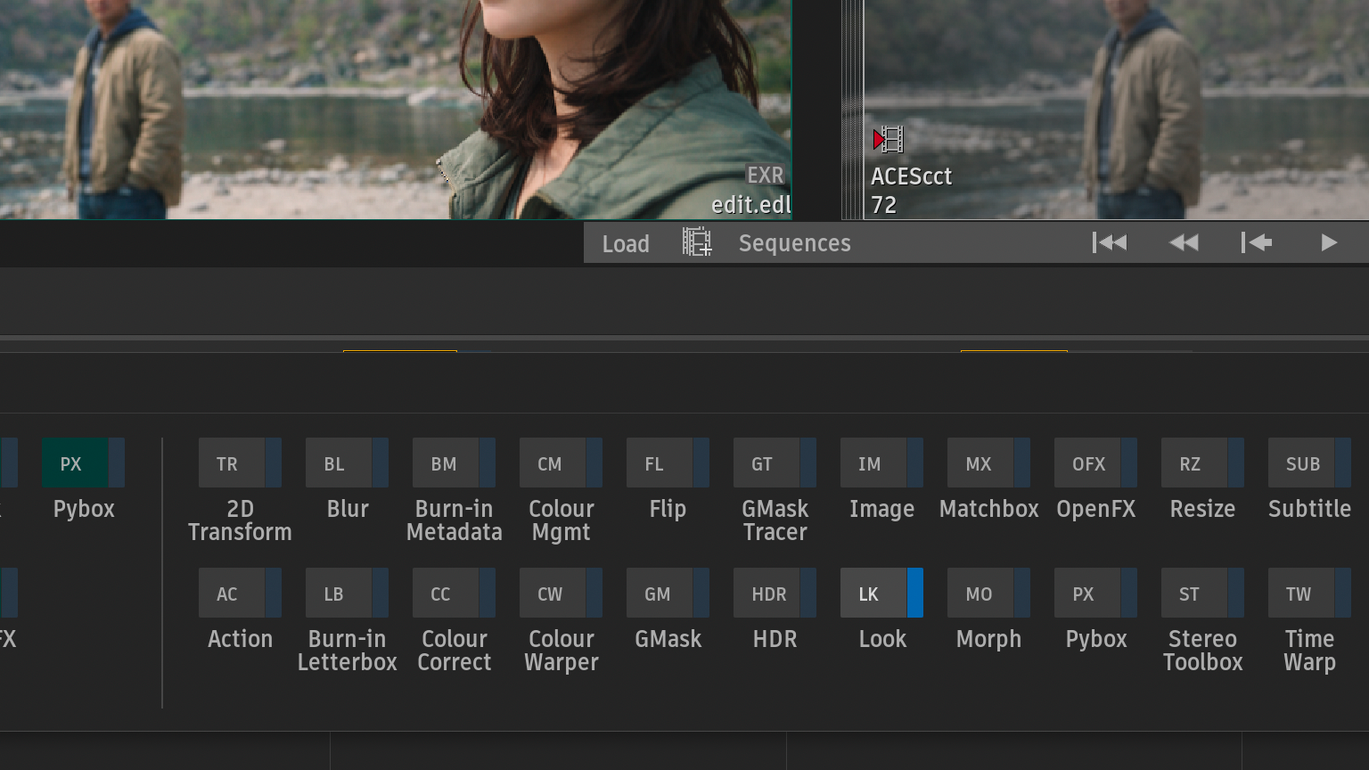Open the Sequences option
Viewport: 1369px width, 770px height.
click(794, 243)
